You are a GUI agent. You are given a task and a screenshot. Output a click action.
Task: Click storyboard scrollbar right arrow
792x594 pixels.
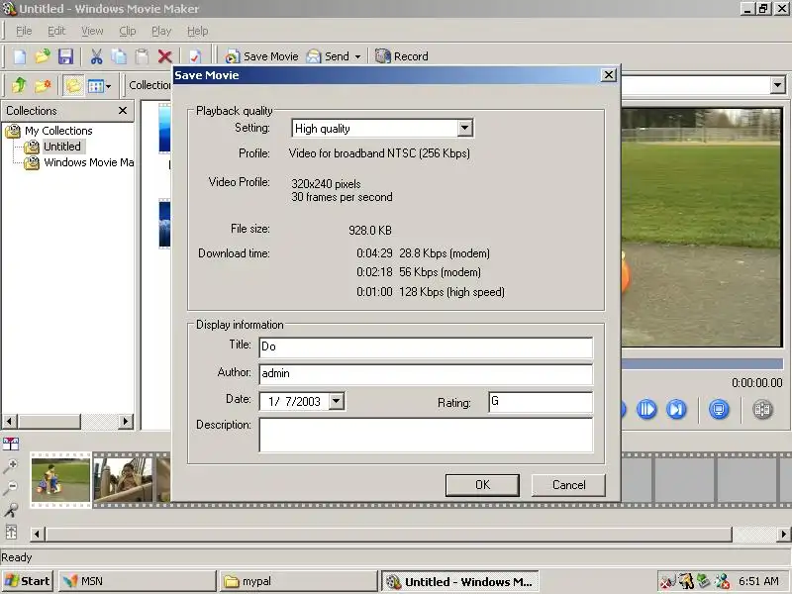783,534
